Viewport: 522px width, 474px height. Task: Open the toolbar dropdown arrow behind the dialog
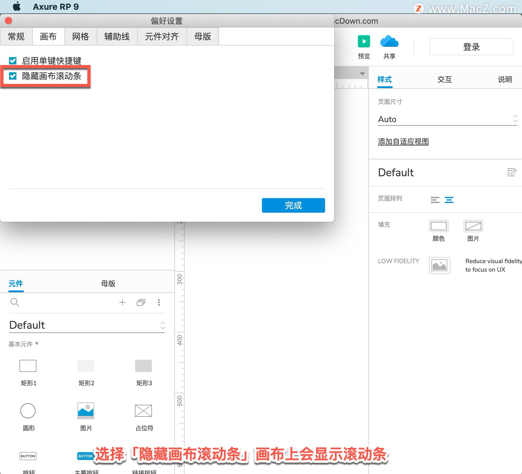coord(362,74)
